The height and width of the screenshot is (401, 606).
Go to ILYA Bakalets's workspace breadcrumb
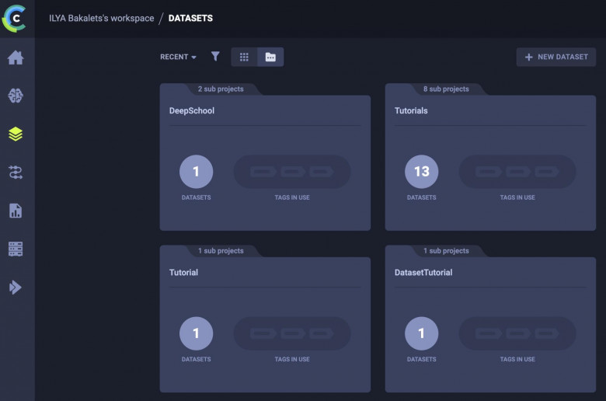101,18
